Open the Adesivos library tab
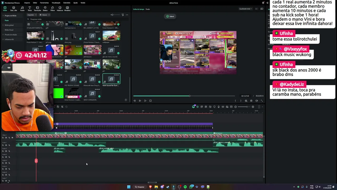This screenshot has width=337, height=190. [x=60, y=9]
